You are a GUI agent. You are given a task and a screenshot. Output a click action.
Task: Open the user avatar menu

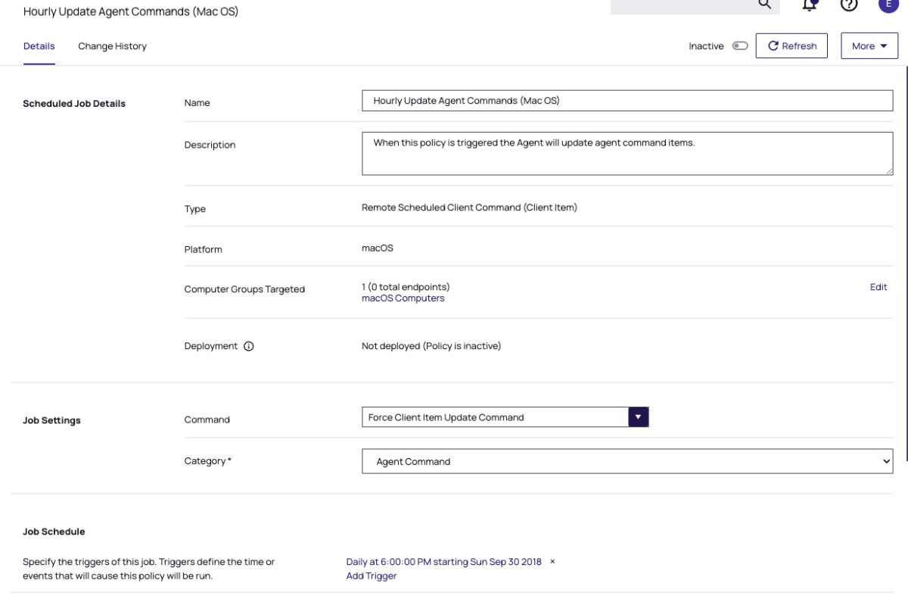tap(888, 4)
